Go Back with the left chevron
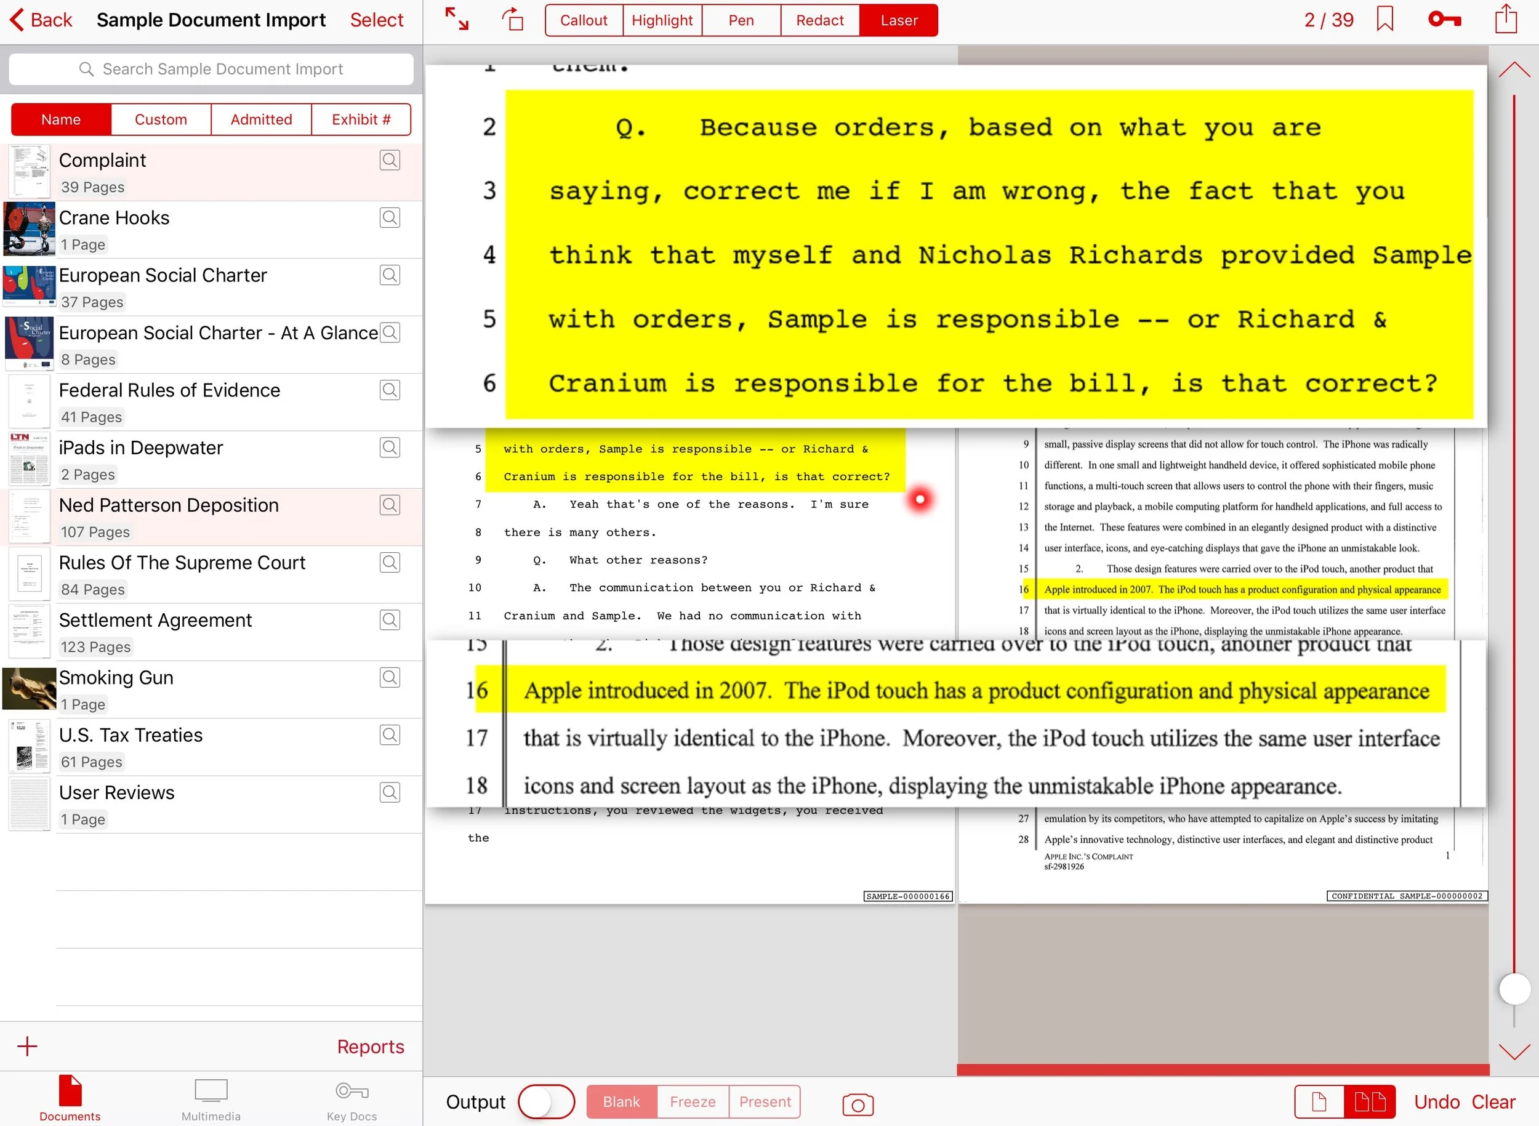The height and width of the screenshot is (1126, 1539). point(41,20)
